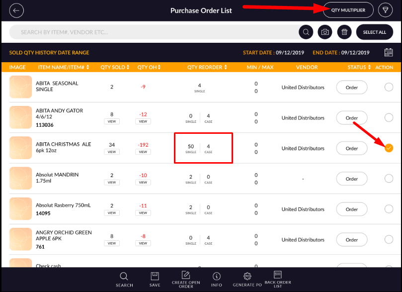Uncheck the ABITA CHRISTMAS ALE action checkbox

pyautogui.click(x=389, y=148)
